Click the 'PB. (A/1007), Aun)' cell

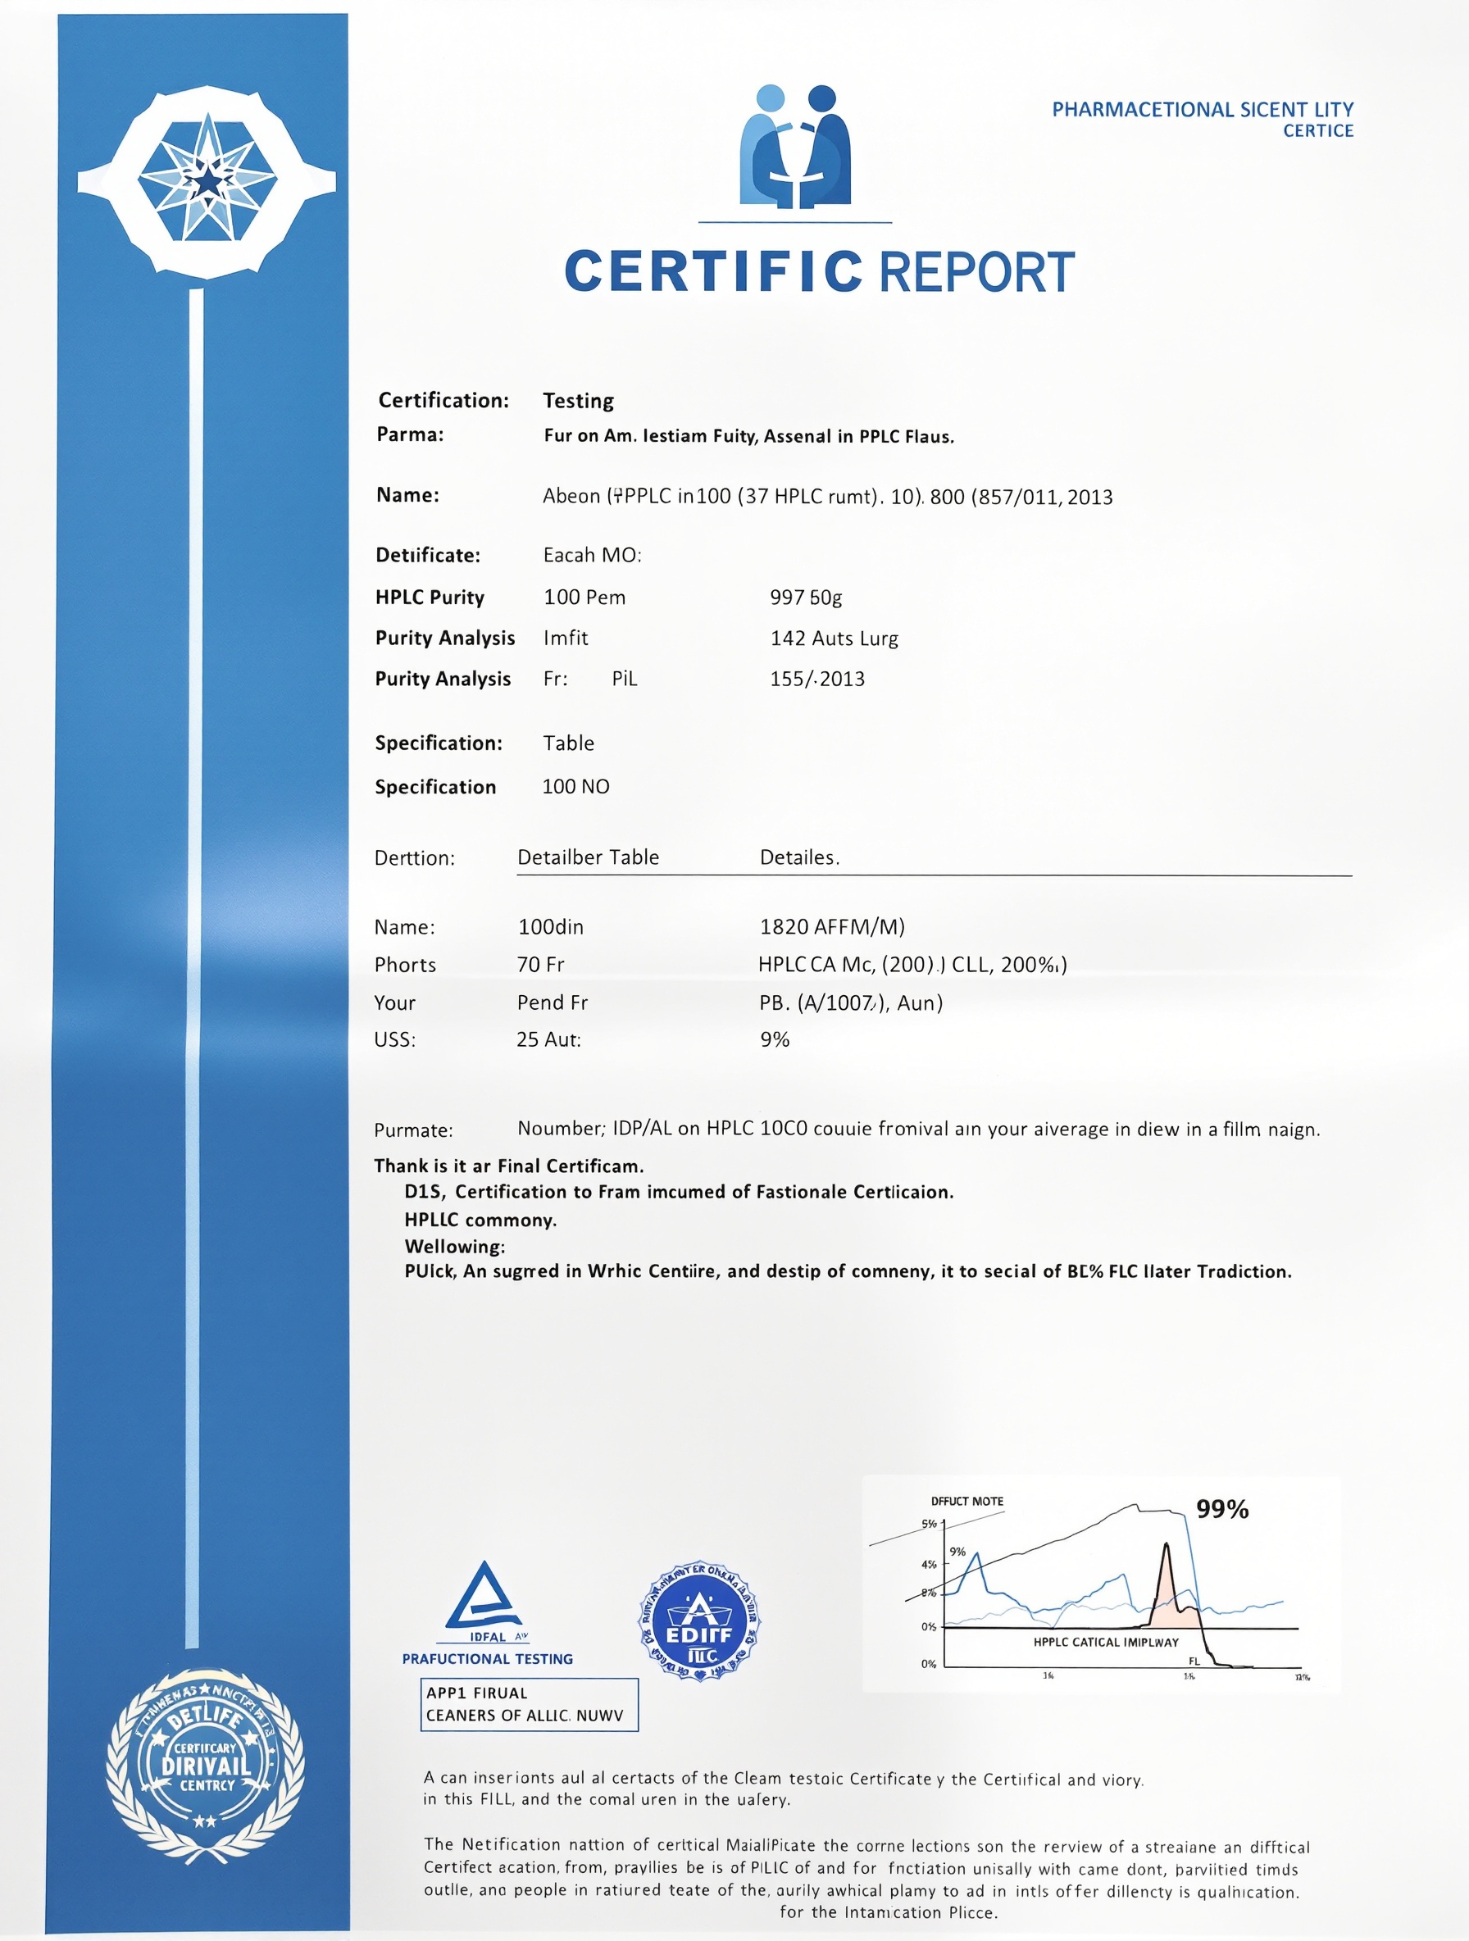[x=850, y=1003]
